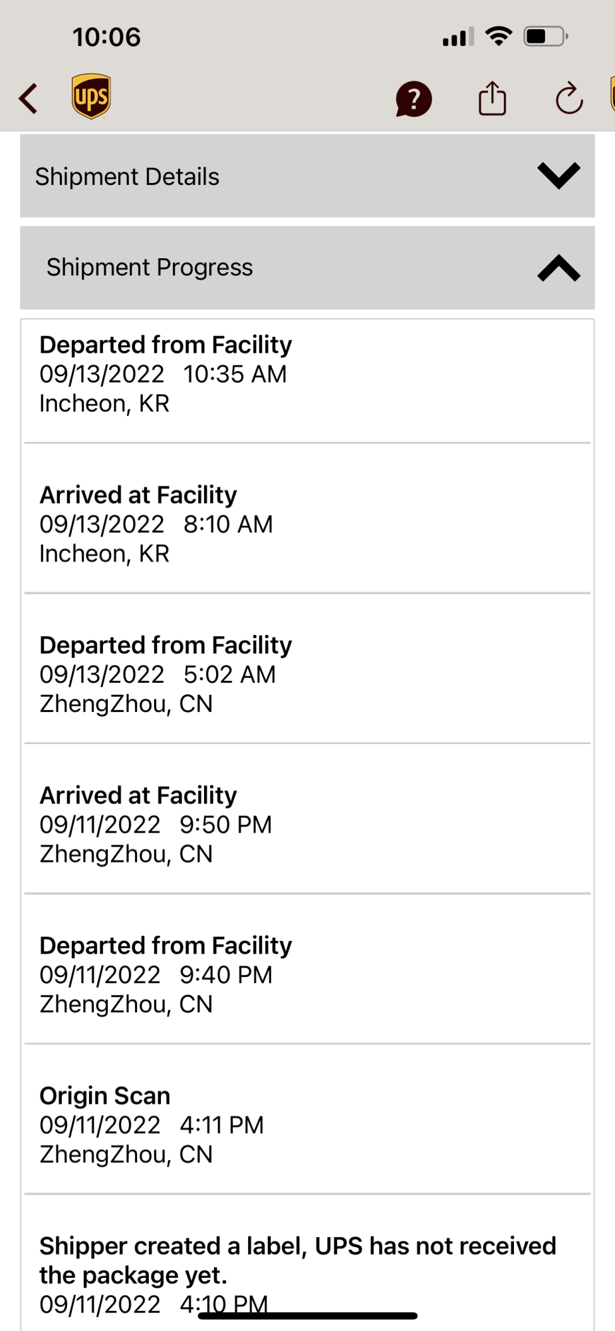This screenshot has height=1331, width=615.
Task: Tap the back arrow icon
Action: pos(29,98)
